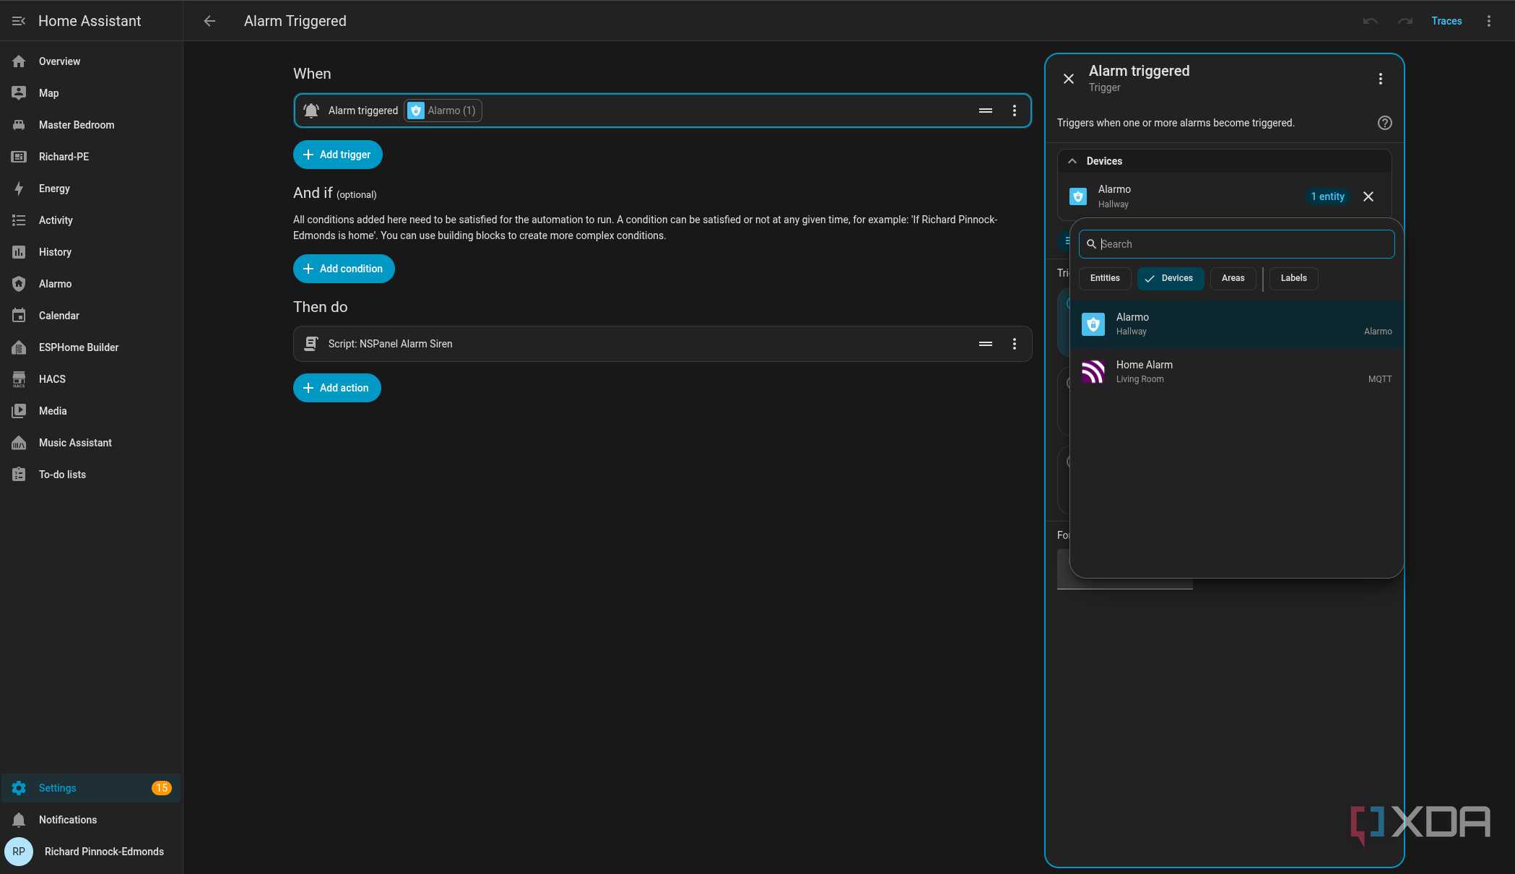Screen dimensions: 1515x874
Task: Select the Labels filter chip
Action: point(1293,278)
